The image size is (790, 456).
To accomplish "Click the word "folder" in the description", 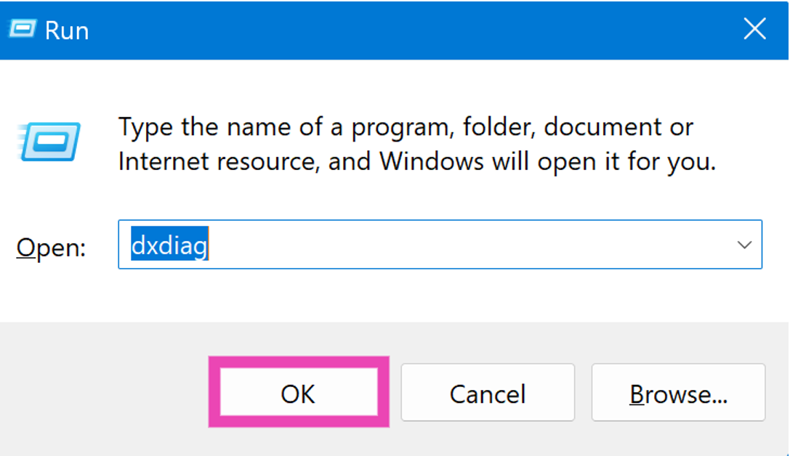I will (492, 128).
